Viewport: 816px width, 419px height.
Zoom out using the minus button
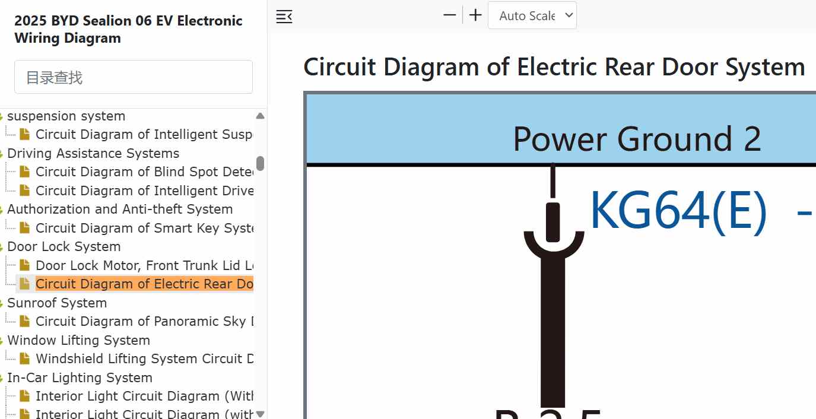click(450, 15)
